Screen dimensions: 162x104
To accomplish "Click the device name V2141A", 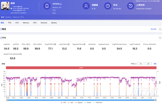I will coord(56,4).
